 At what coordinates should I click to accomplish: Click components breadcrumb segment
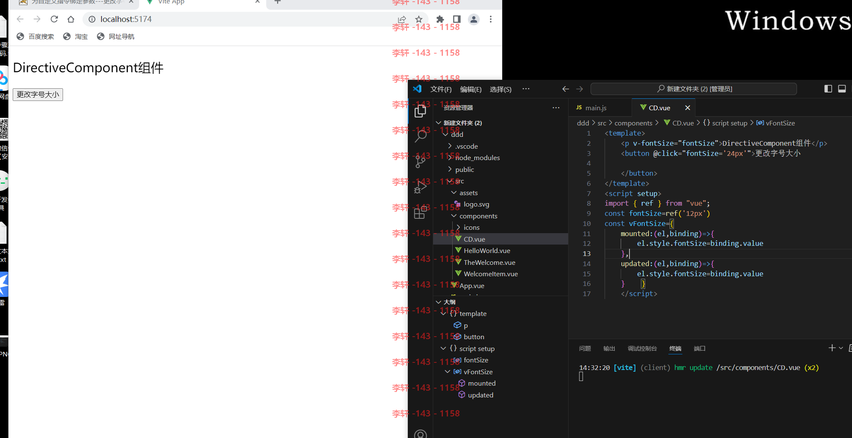(633, 123)
